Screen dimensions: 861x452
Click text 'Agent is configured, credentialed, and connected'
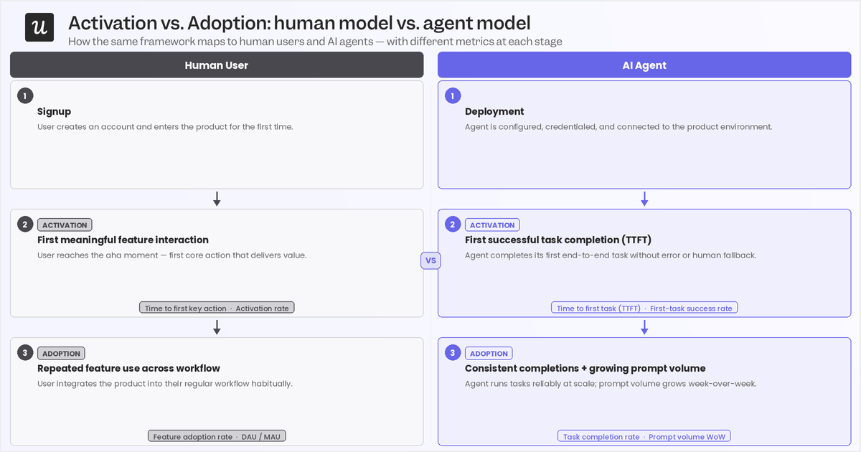[x=618, y=127]
